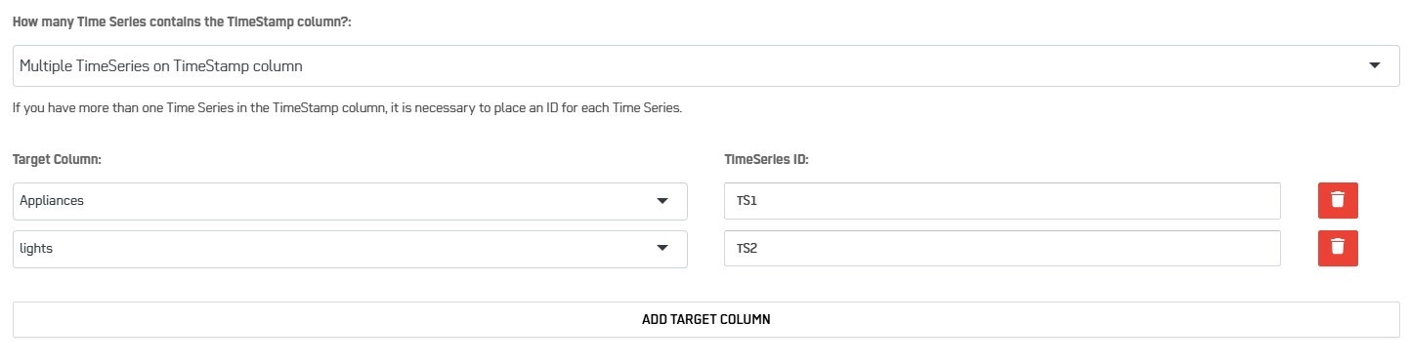Viewport: 1409px width, 363px height.
Task: Click the TimeSeries ID label
Action: pos(766,159)
